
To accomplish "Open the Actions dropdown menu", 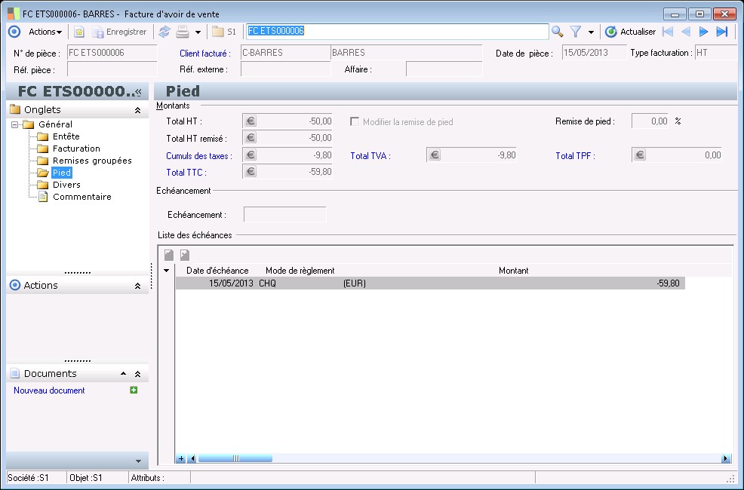I will pyautogui.click(x=45, y=32).
